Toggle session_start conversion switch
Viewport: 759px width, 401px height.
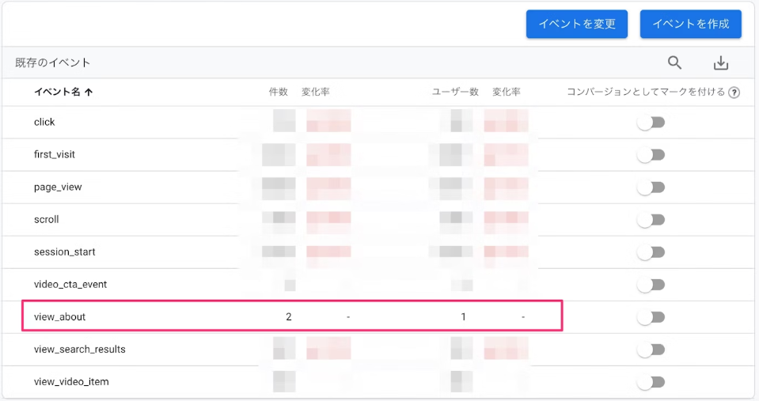pyautogui.click(x=651, y=252)
